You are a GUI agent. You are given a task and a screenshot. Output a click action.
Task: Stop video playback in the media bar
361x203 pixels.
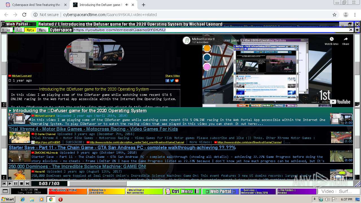click(x=21, y=184)
